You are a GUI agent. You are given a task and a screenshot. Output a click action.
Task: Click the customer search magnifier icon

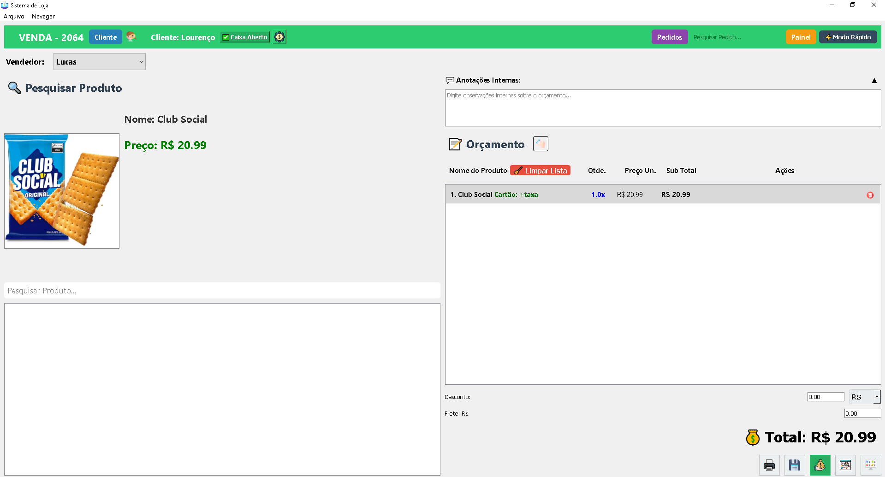[x=131, y=37]
